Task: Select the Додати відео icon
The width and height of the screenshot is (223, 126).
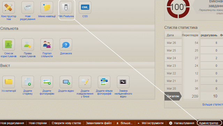Action: click(x=66, y=82)
